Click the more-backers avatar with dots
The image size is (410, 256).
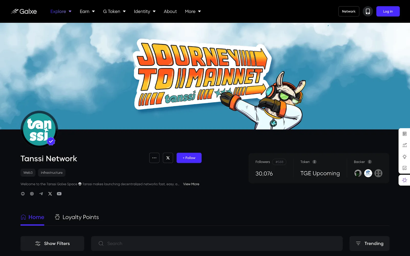click(378, 173)
